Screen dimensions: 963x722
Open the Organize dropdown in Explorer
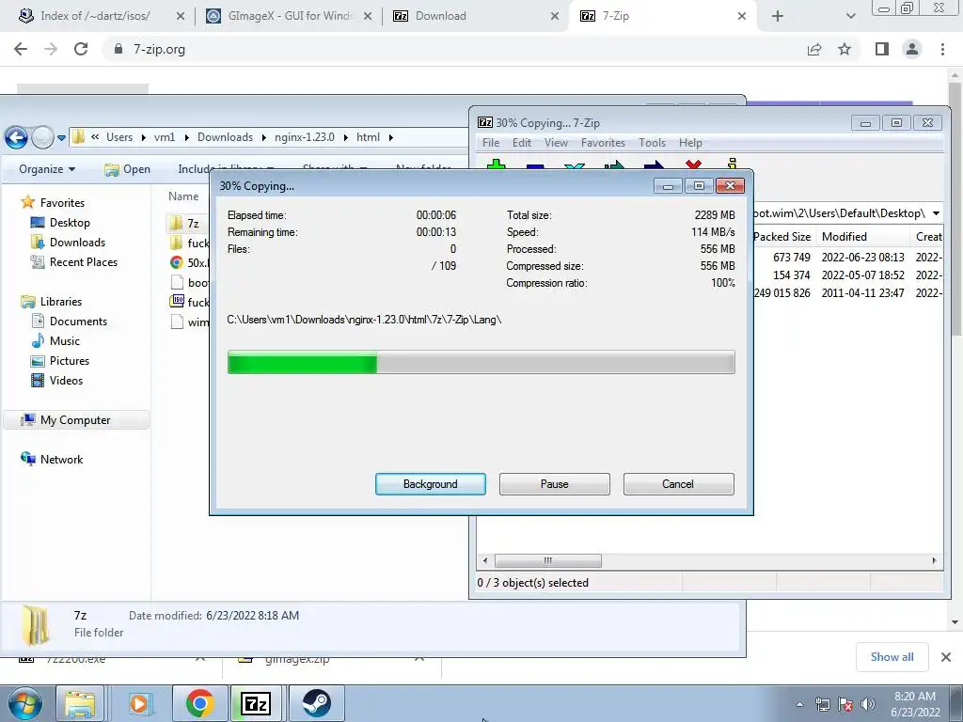(47, 169)
